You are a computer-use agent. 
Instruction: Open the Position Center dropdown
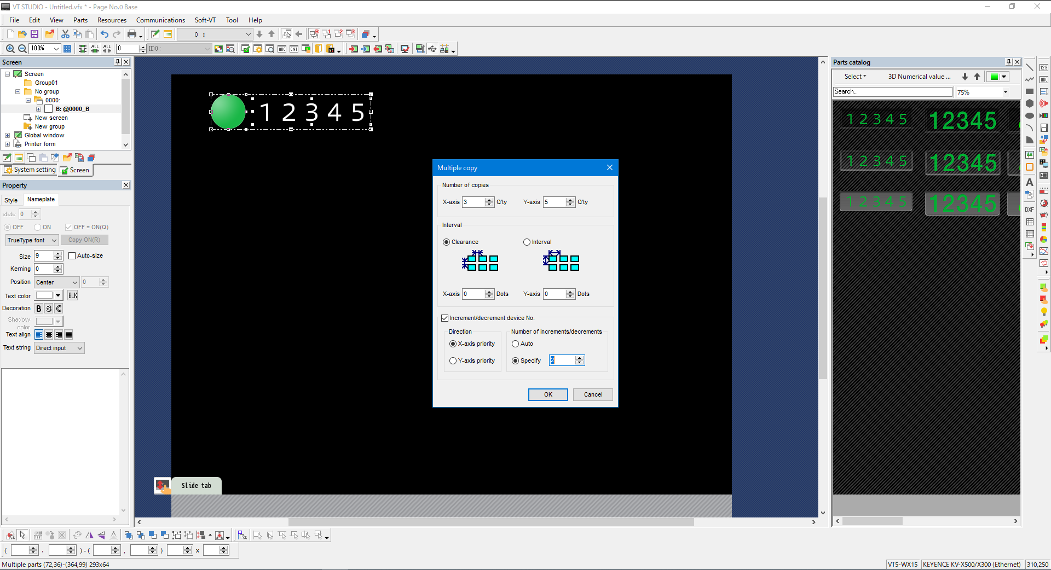[x=56, y=282]
